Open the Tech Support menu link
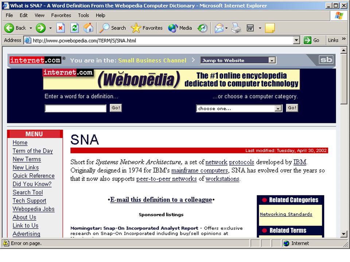This screenshot has height=262, width=350. click(x=29, y=201)
